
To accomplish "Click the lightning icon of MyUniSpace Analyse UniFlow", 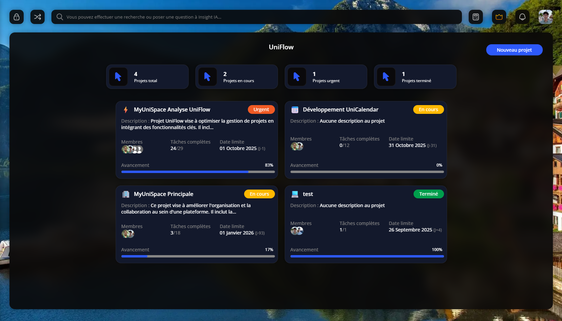I will (126, 110).
